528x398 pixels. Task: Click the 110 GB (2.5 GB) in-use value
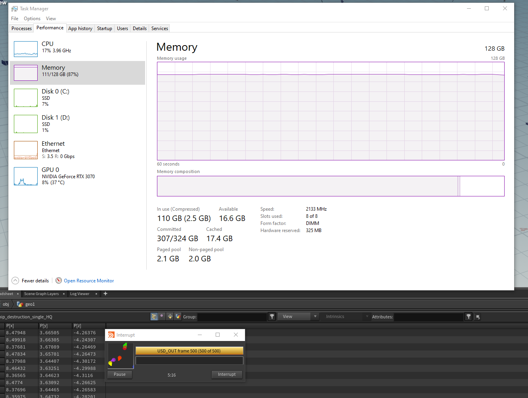tap(184, 218)
